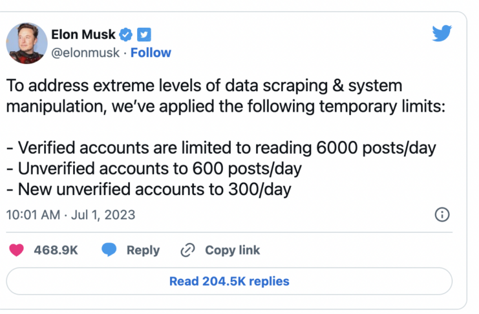Click the chain link copy icon
Viewport: 479px width, 314px height.
[x=188, y=250]
